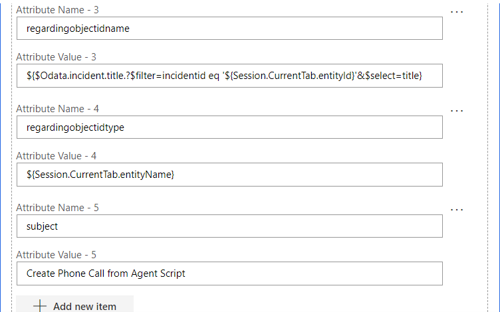Click the "Attribute Name - 5" label
The width and height of the screenshot is (500, 312).
(58, 208)
